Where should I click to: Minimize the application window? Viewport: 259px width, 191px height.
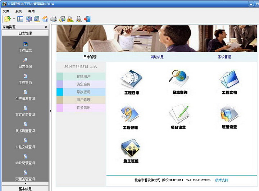(x=251, y=4)
